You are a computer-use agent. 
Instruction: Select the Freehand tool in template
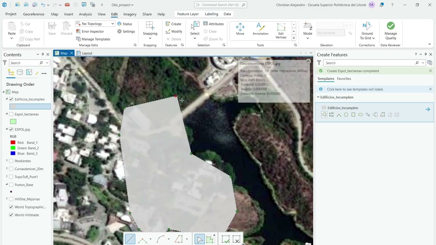[x=368, y=115]
